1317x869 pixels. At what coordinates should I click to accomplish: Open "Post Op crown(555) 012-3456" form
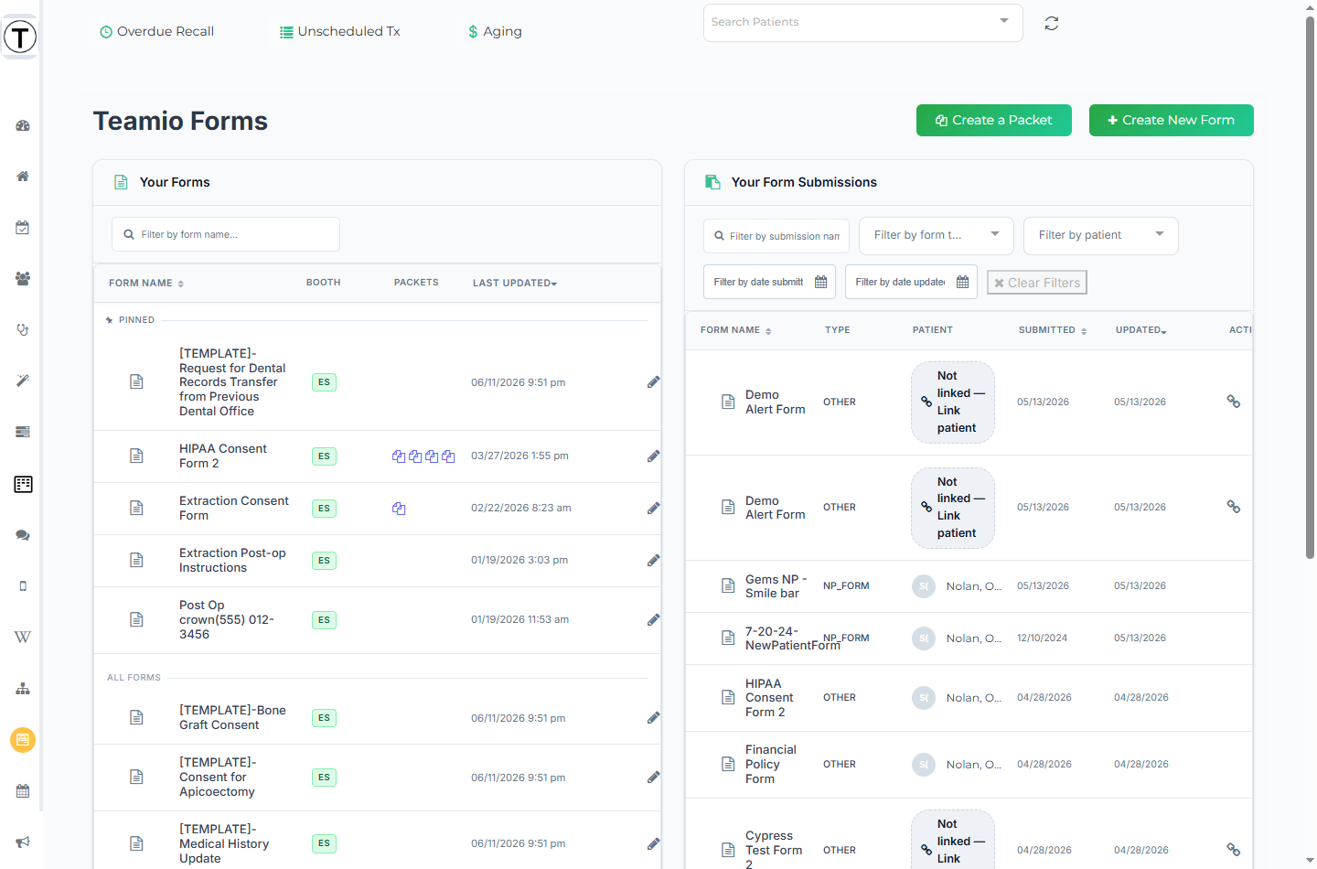[x=227, y=620]
